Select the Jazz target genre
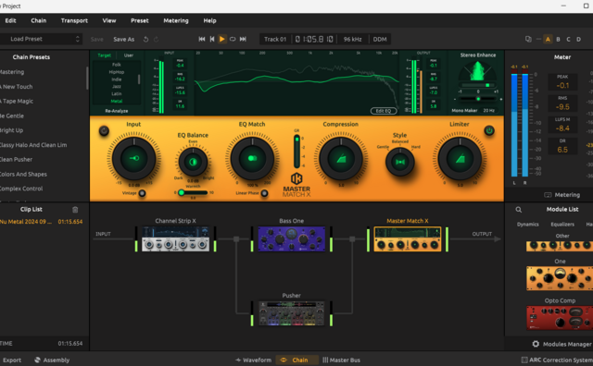 tap(117, 86)
